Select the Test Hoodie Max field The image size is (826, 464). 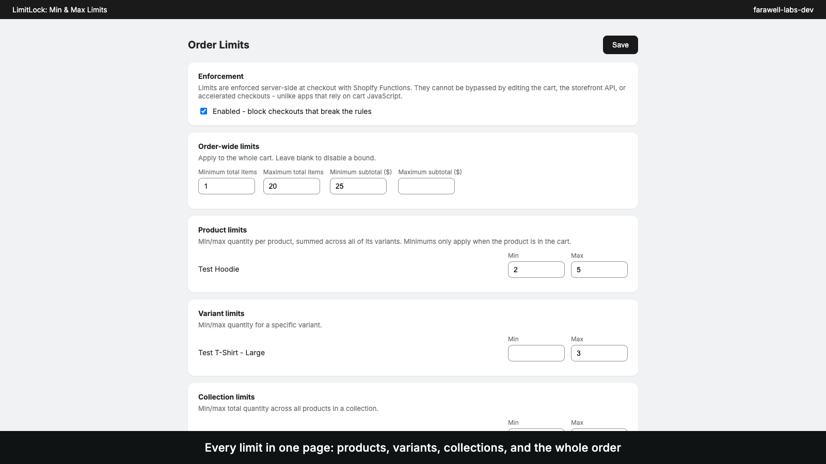click(599, 270)
